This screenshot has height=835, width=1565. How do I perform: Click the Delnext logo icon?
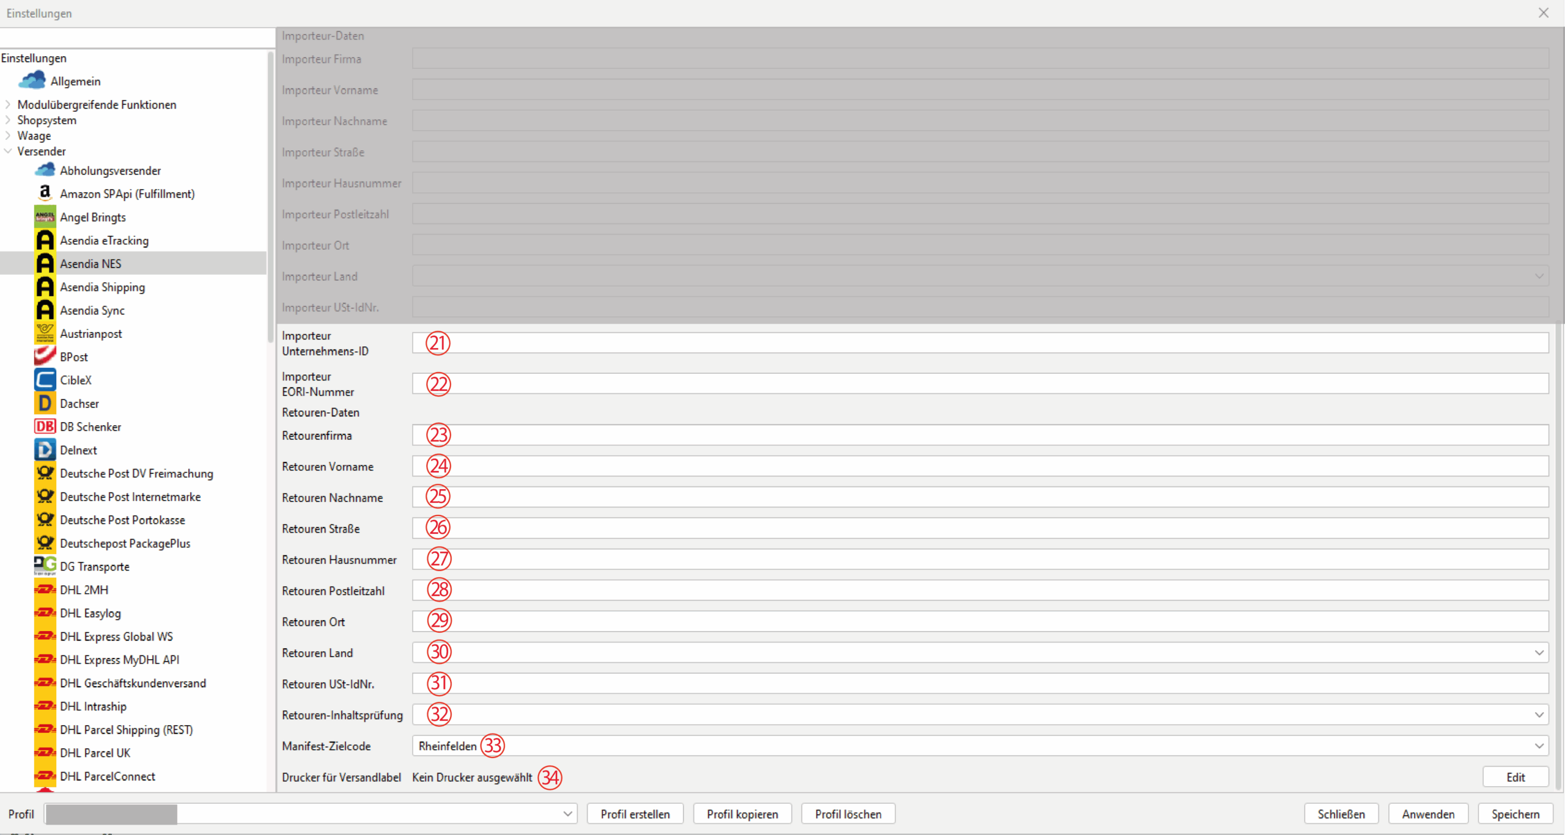(45, 450)
